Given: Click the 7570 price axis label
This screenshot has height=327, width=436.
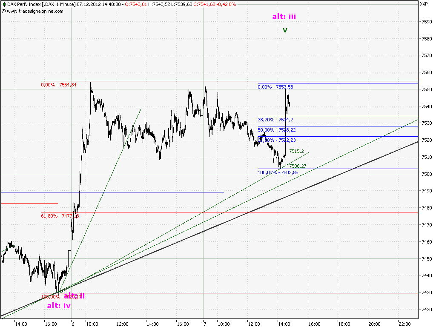Looking at the screenshot, I should click(427, 56).
